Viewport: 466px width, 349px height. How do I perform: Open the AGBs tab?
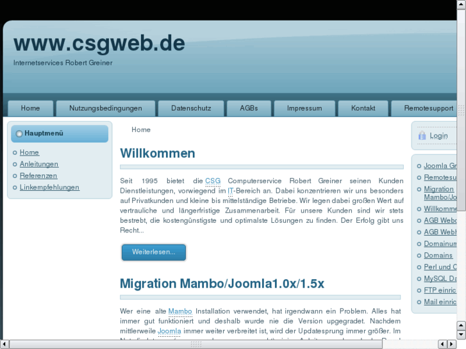(x=249, y=108)
